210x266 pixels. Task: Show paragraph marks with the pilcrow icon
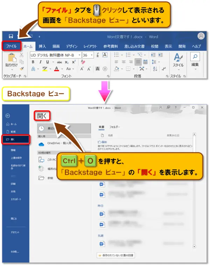(164, 69)
